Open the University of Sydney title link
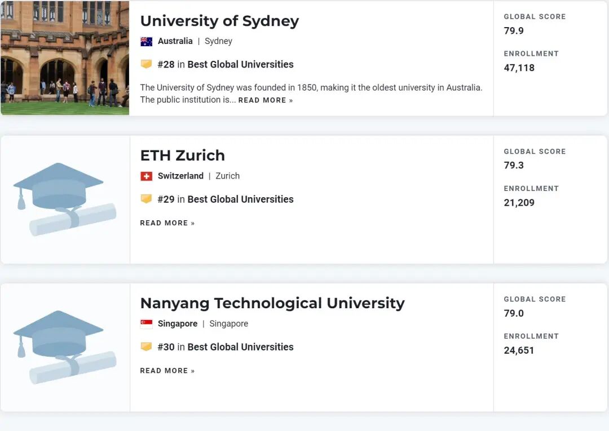Screen dimensions: 609x431 (219, 21)
